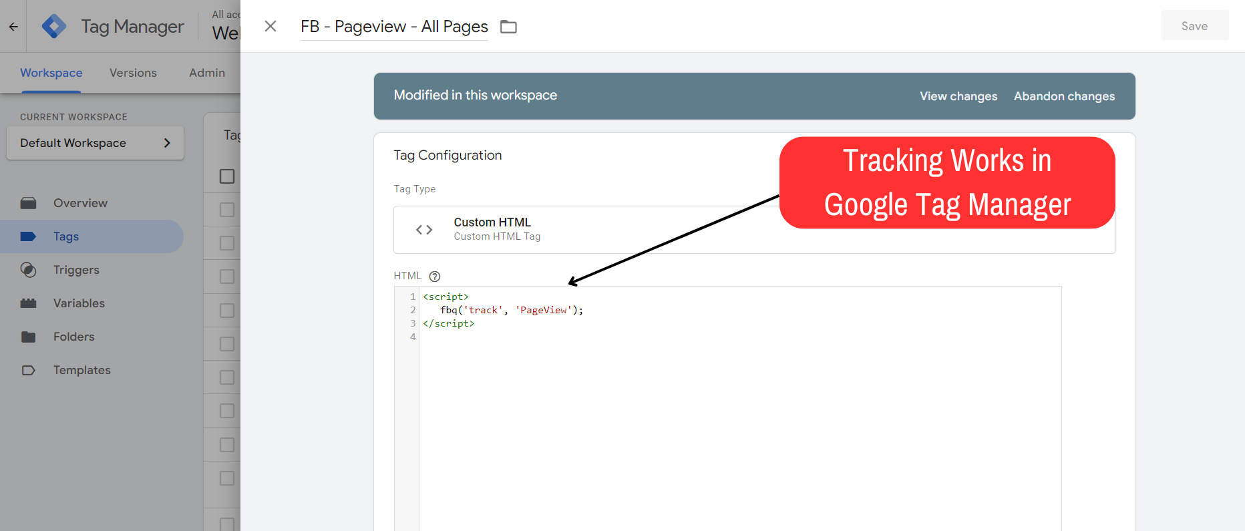The width and height of the screenshot is (1245, 531).
Task: Select the Custom HTML tag type box
Action: [x=754, y=230]
